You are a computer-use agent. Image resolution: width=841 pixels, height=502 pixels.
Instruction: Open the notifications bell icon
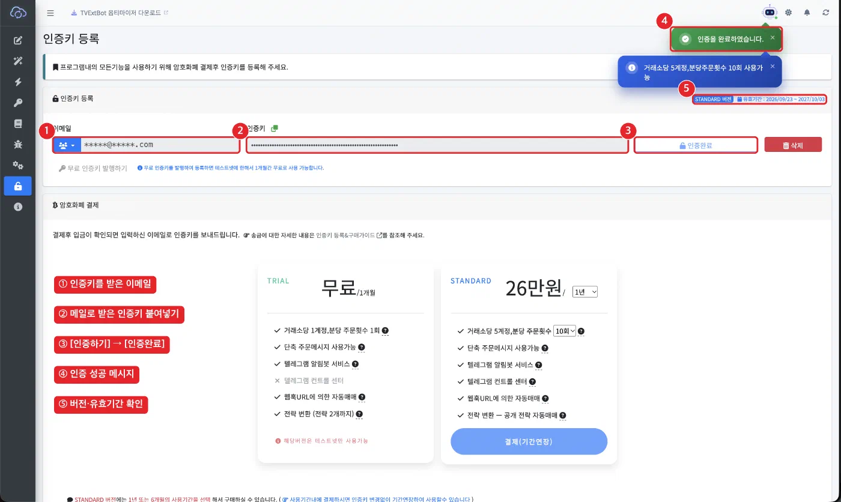(807, 13)
